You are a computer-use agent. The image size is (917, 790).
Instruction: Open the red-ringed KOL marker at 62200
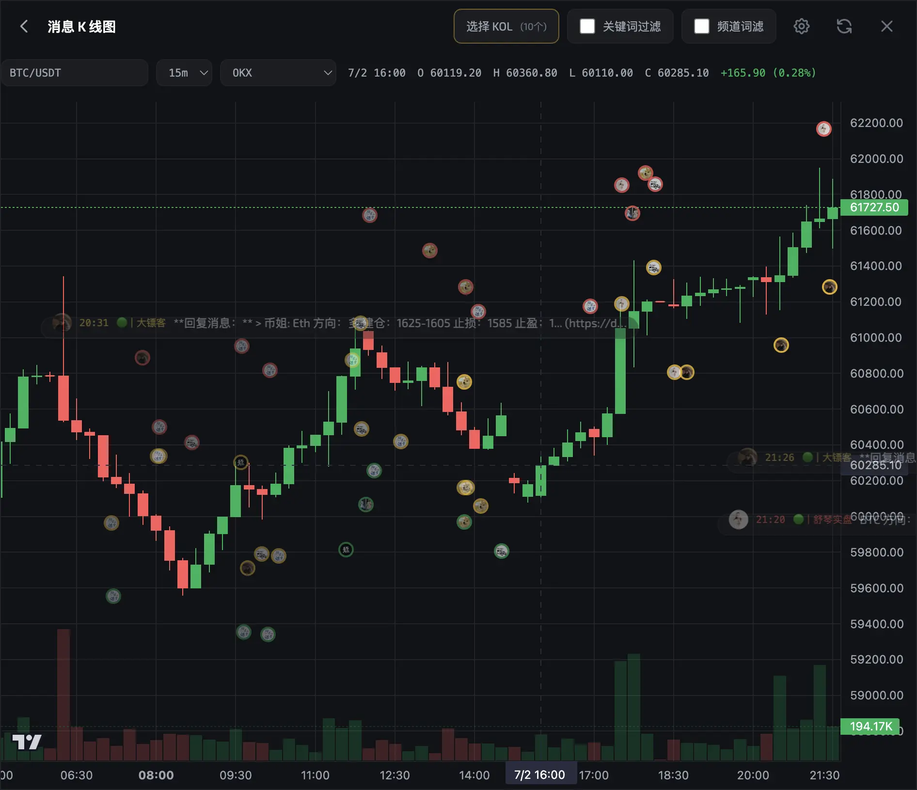click(824, 129)
